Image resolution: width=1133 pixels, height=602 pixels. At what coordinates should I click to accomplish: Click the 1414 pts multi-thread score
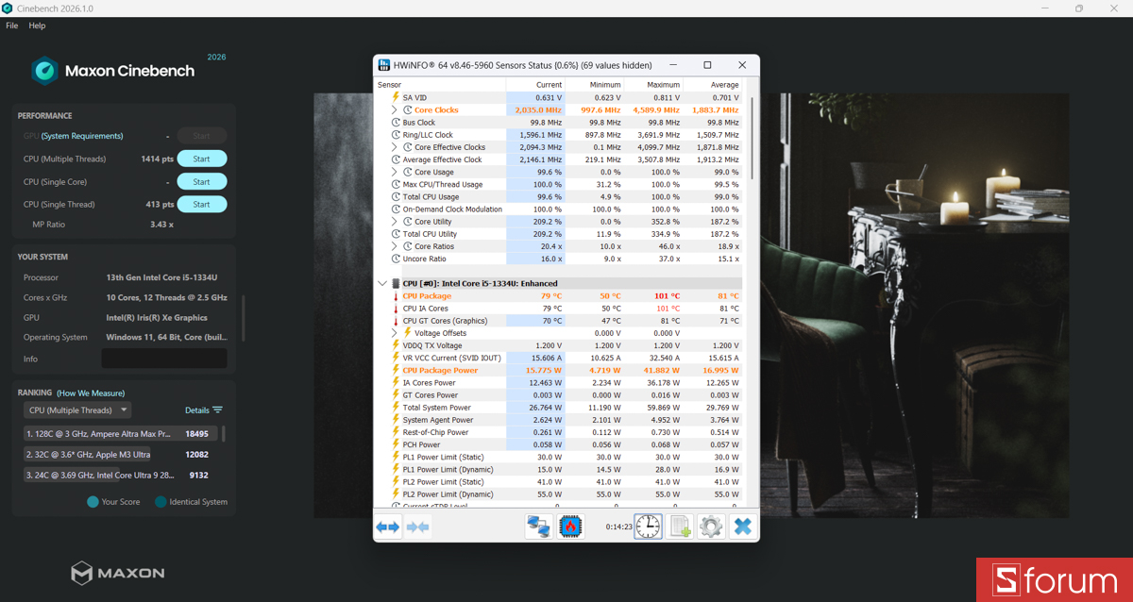[158, 159]
